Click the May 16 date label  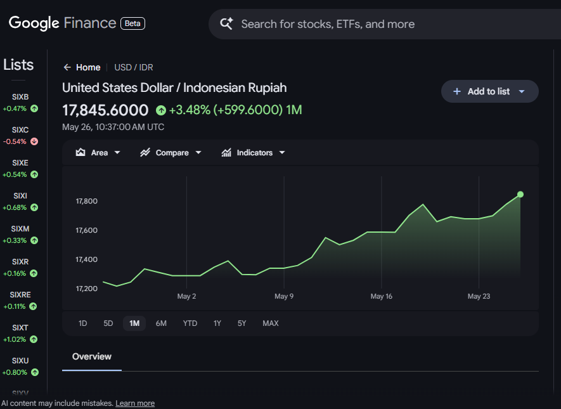[381, 296]
